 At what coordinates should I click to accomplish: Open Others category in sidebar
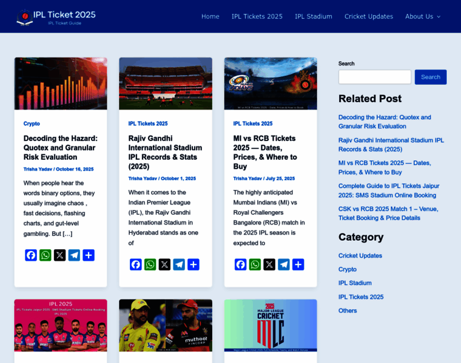348,310
